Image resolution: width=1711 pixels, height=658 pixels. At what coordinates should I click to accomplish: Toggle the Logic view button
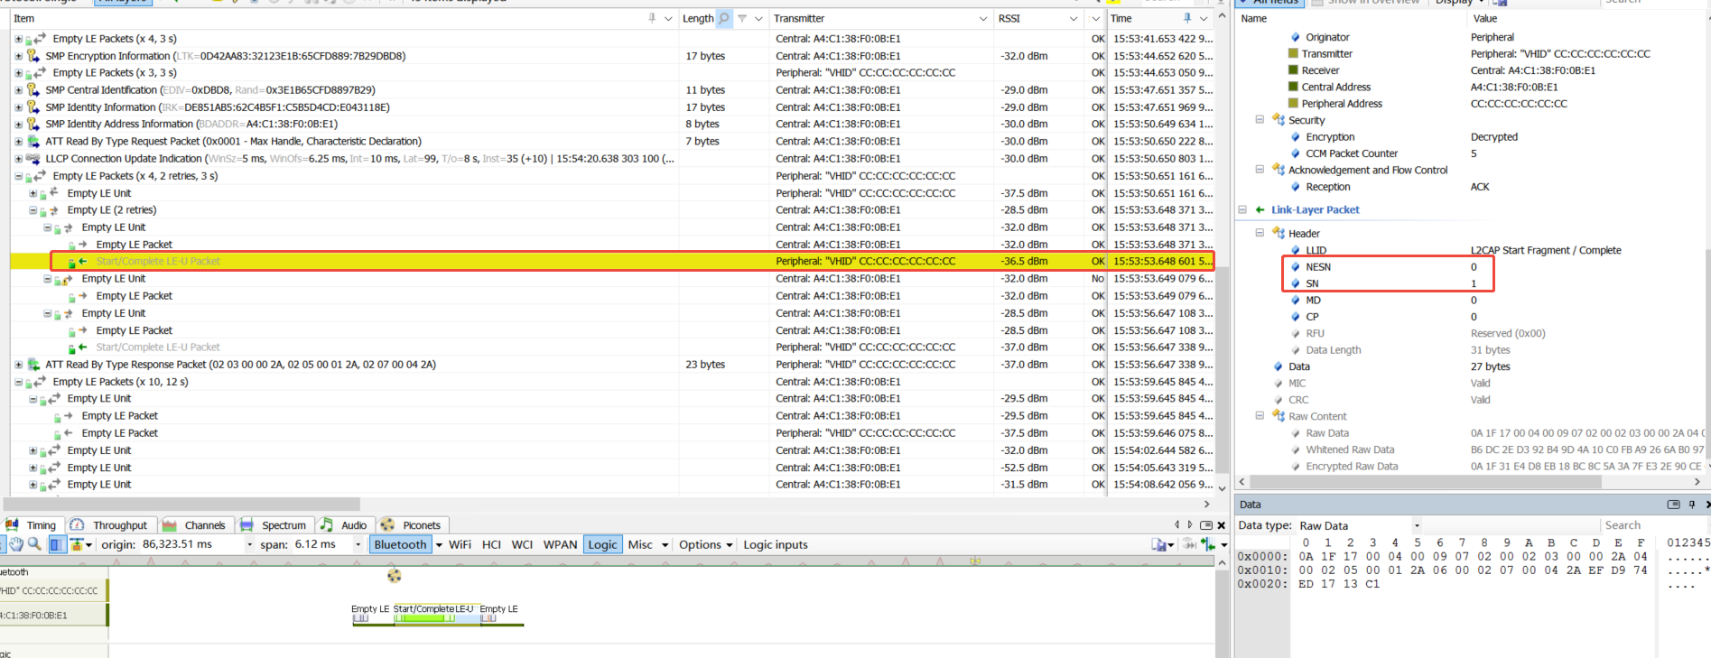(602, 544)
